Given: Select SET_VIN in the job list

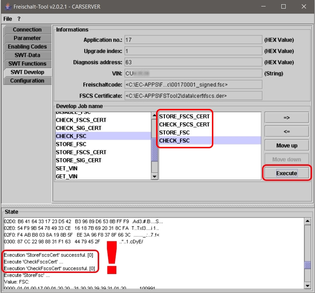Looking at the screenshot, I should (x=103, y=168).
